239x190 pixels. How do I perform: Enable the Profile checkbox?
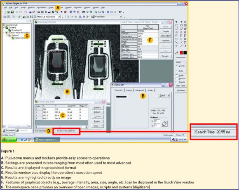pos(177,76)
